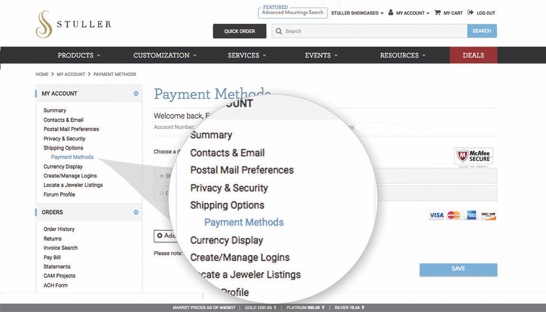Click the Platinum 960.00 market price
This screenshot has width=546, height=312.
pos(305,308)
